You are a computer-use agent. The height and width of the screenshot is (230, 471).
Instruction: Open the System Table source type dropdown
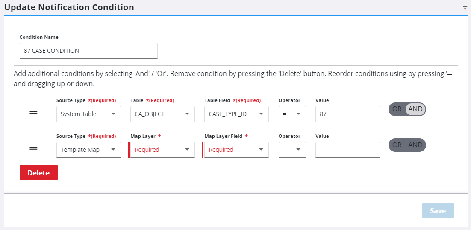click(88, 114)
